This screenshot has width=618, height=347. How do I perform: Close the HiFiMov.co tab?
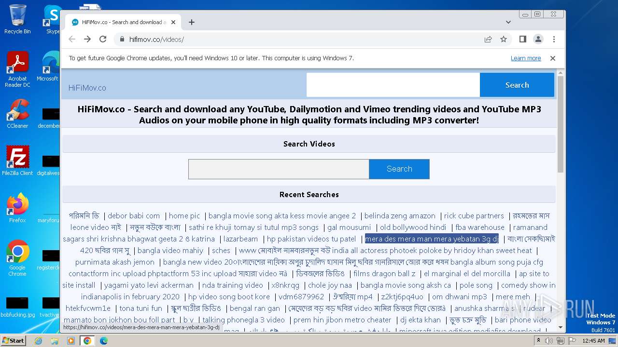click(x=173, y=22)
